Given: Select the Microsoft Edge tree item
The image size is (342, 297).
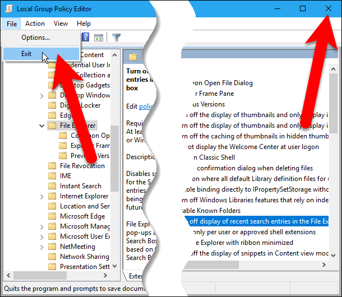Looking at the screenshot, I should click(x=82, y=216).
